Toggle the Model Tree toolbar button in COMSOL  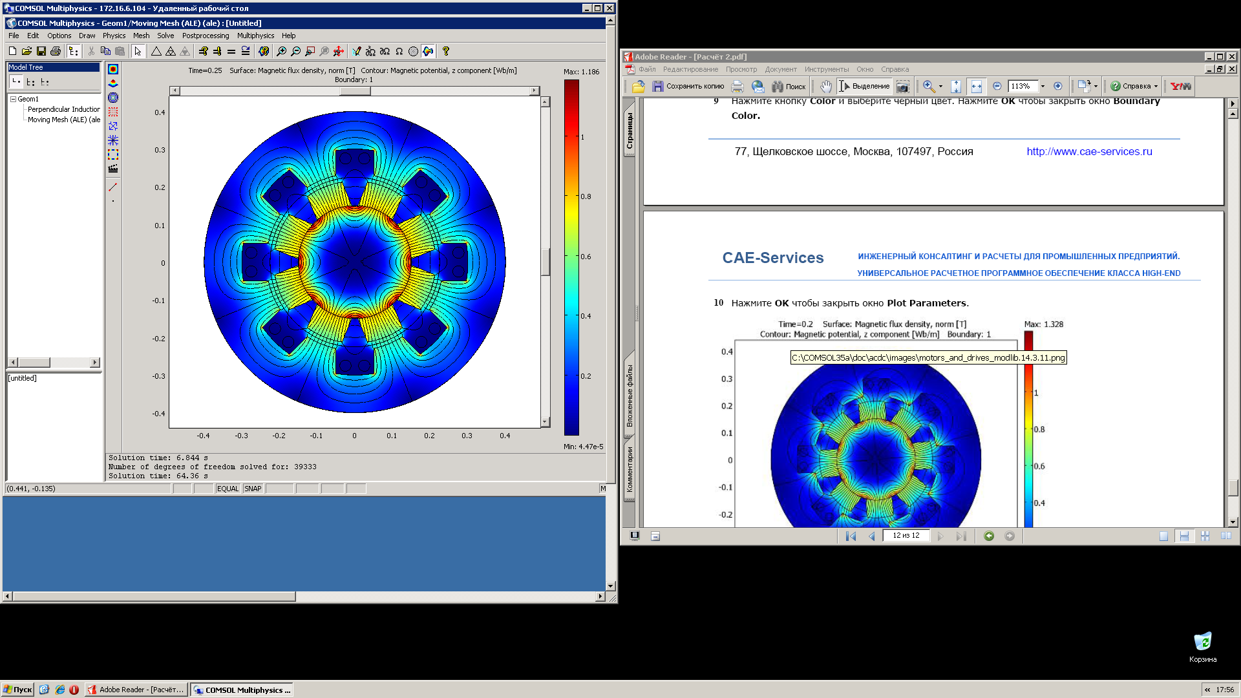(x=74, y=51)
